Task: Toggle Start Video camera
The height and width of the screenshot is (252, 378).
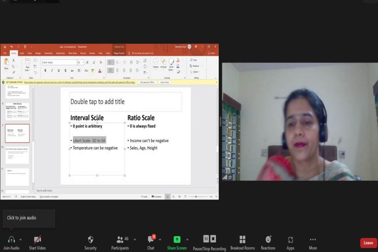Action: click(37, 240)
